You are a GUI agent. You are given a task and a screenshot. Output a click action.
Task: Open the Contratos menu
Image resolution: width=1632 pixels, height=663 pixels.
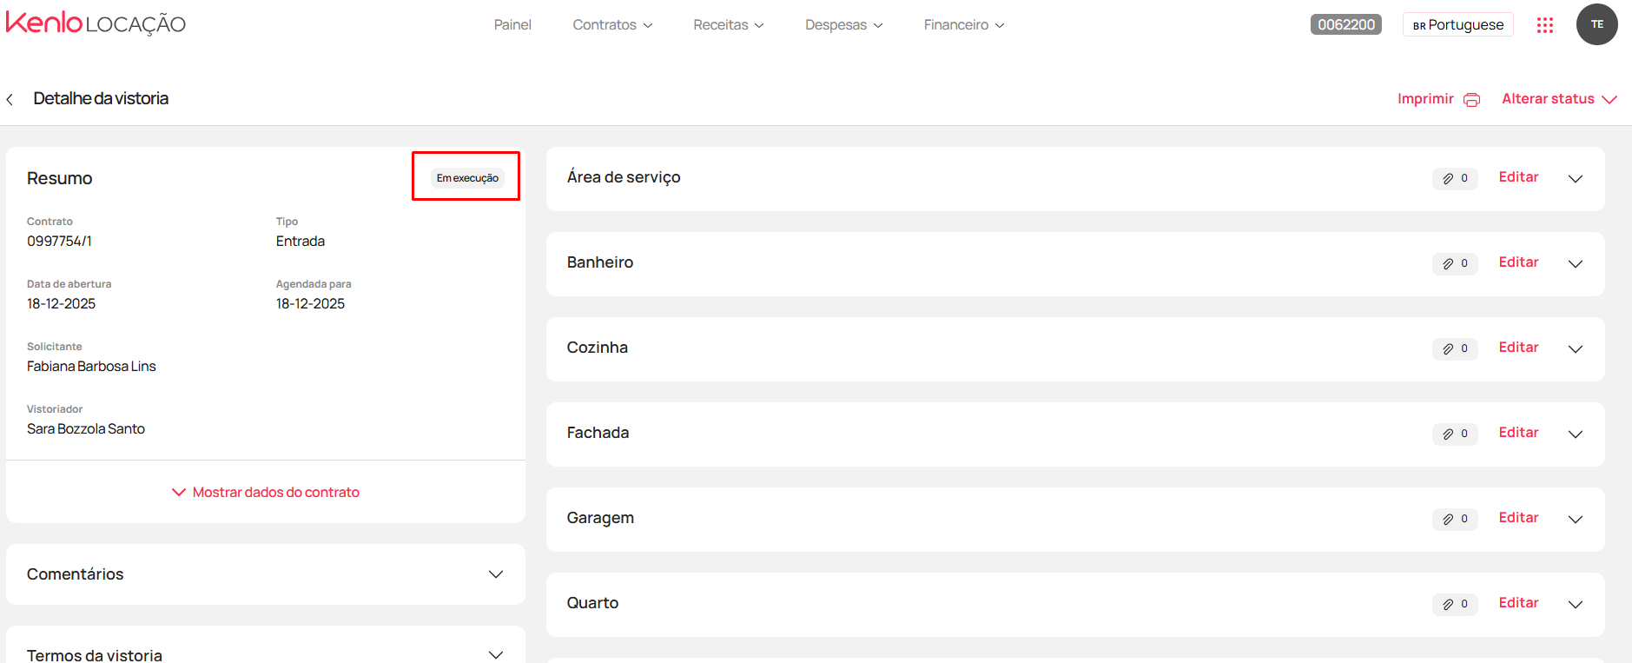[612, 24]
